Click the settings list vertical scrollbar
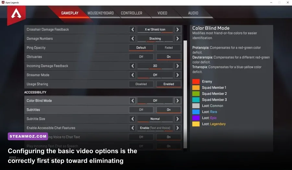292x170 pixels. 185,94
